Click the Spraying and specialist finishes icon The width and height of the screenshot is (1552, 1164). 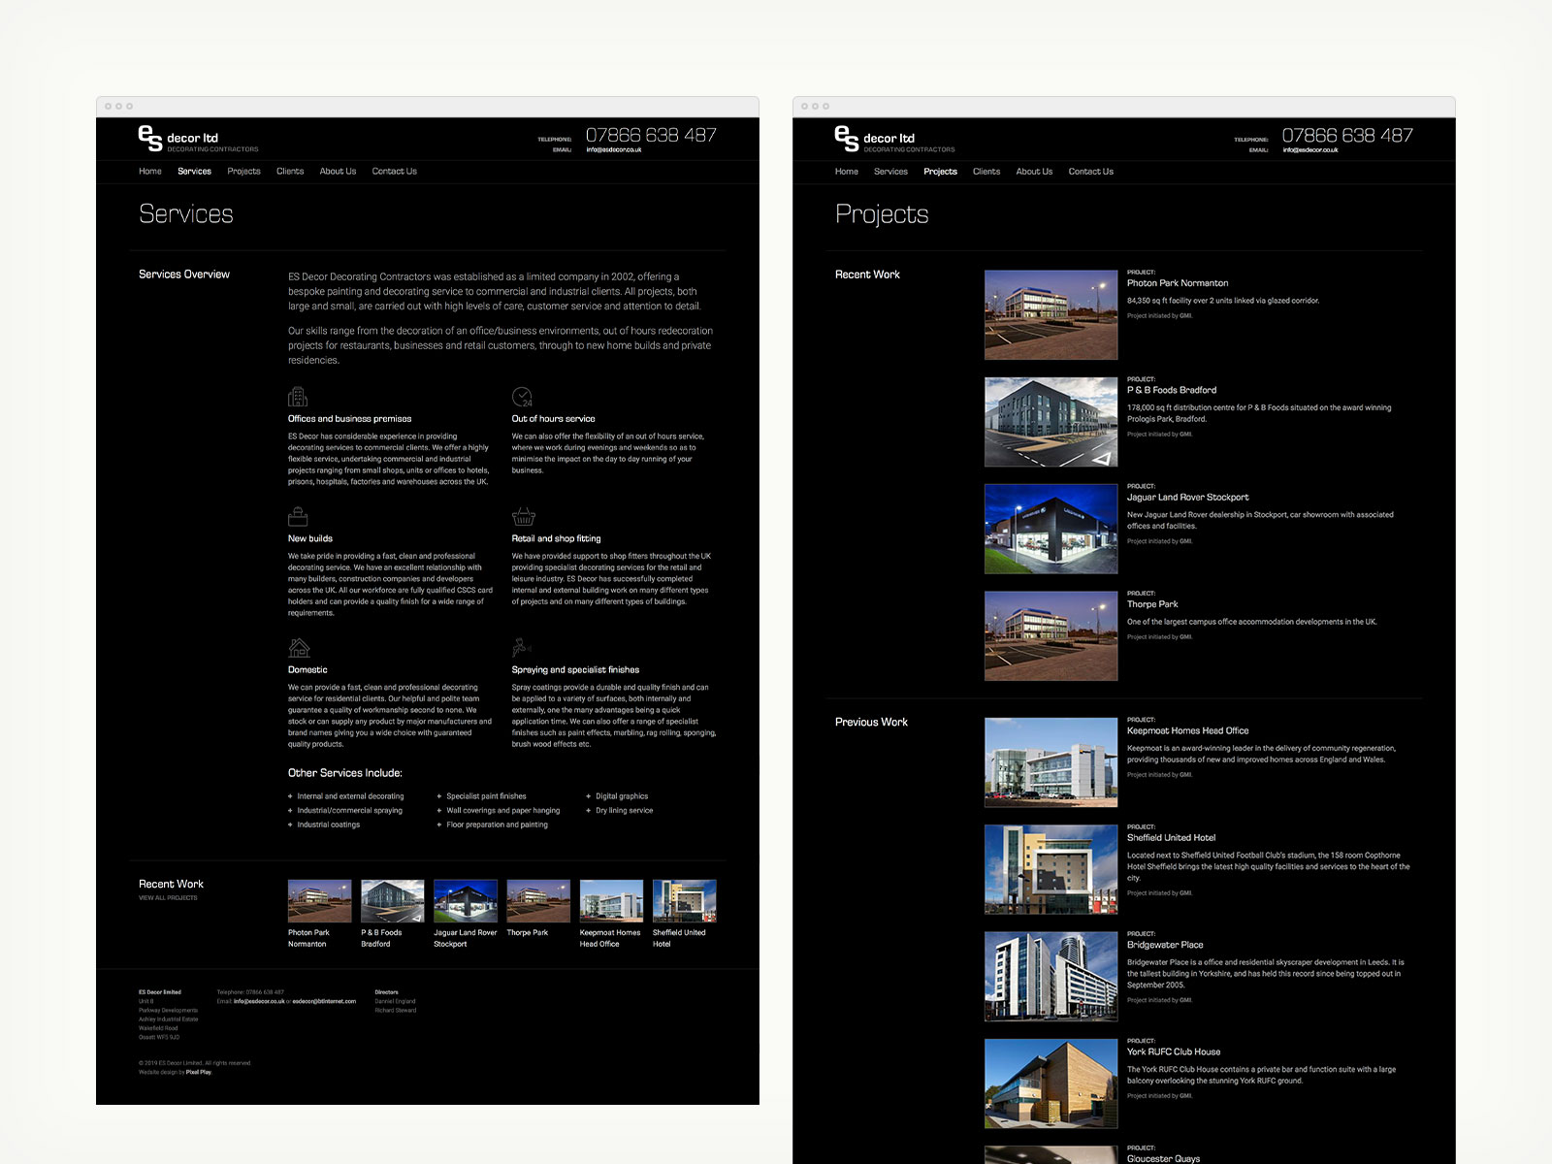[522, 647]
